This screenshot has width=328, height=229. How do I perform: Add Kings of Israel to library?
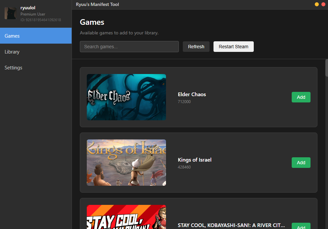tap(301, 163)
